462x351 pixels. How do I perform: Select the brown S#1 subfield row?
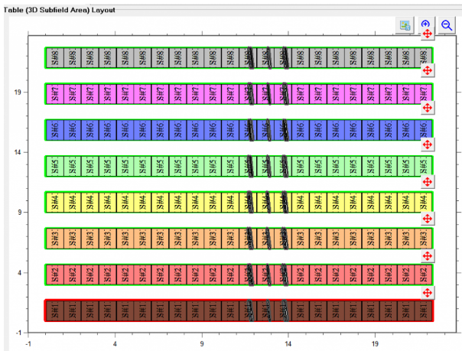point(191,310)
